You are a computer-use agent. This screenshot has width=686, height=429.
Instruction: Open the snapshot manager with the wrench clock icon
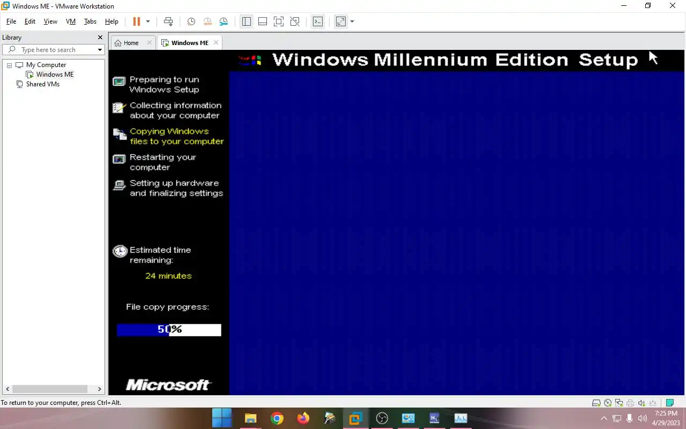click(223, 21)
